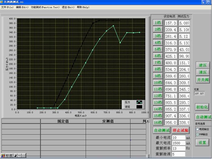Click the 建压 button

203,65
